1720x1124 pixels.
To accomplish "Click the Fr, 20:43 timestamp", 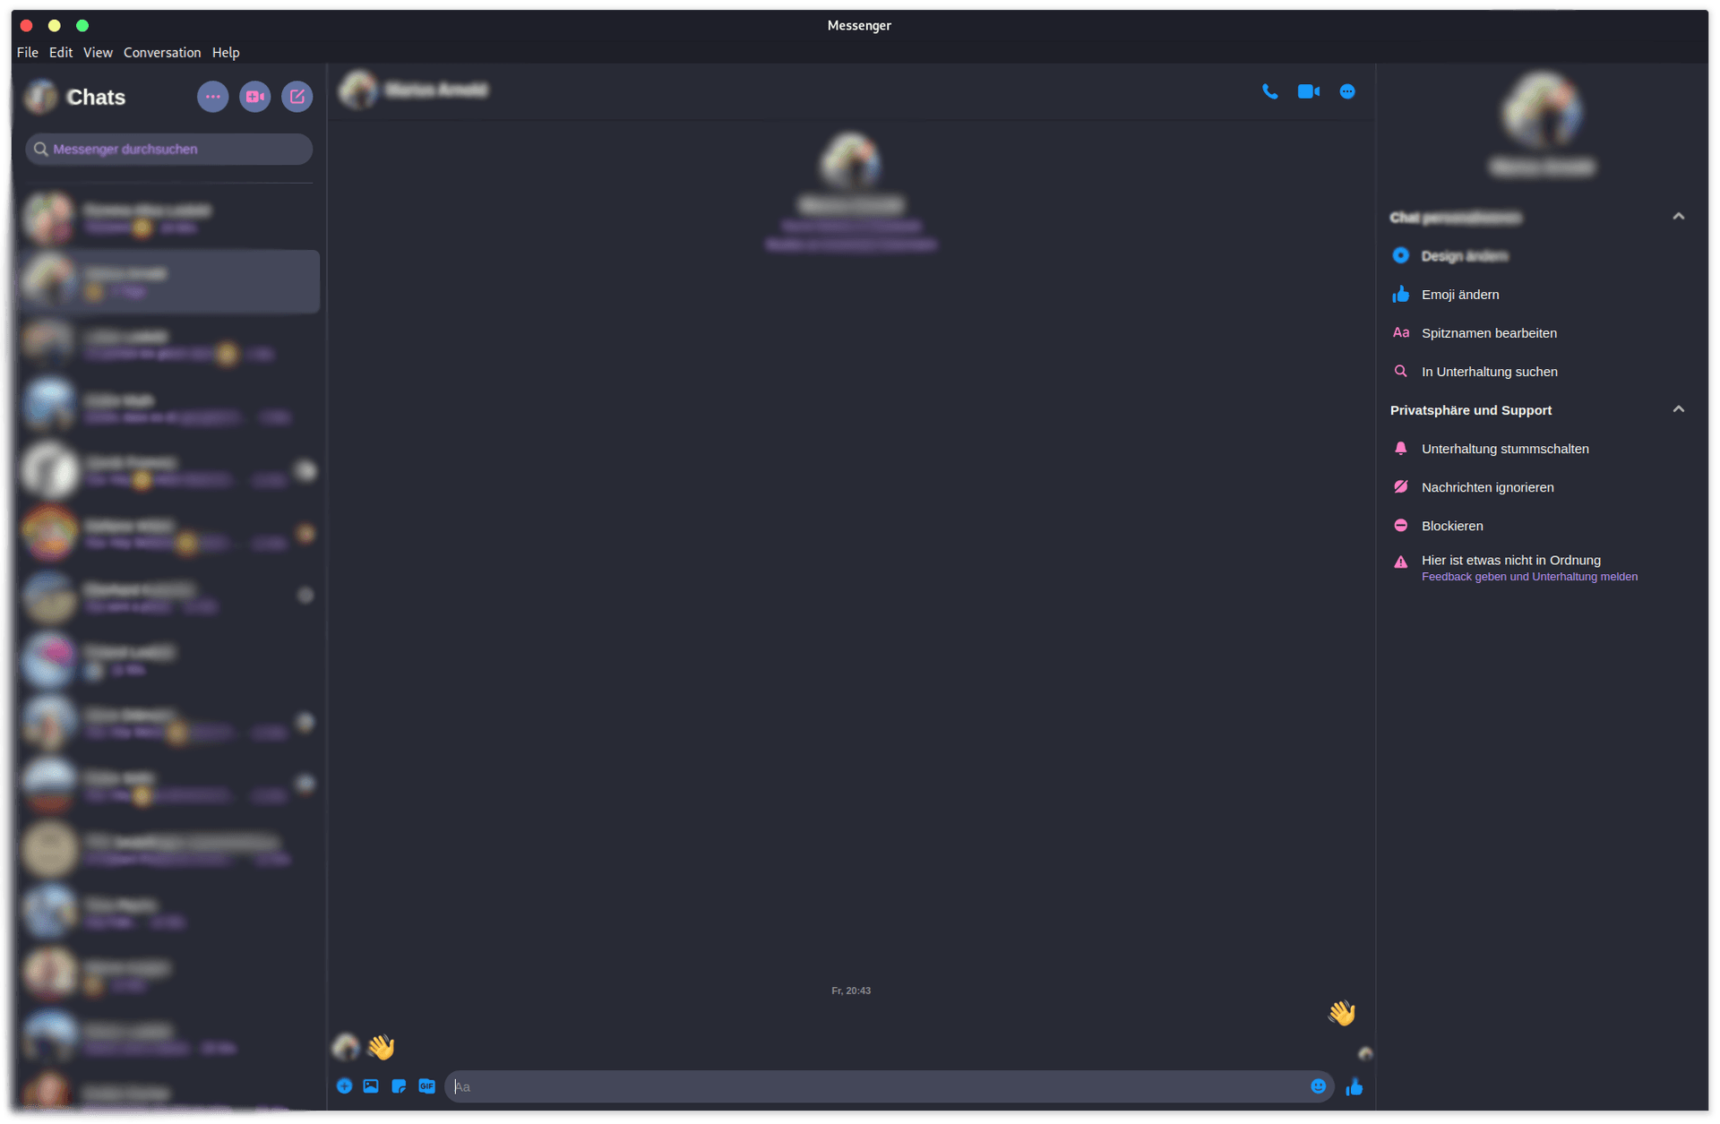I will 851,991.
